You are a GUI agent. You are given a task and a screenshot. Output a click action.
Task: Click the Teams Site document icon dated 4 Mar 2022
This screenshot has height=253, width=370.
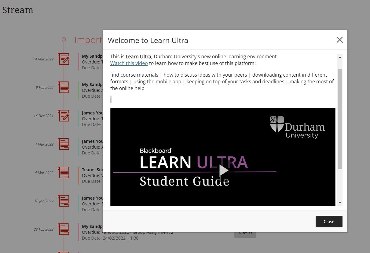[64, 172]
